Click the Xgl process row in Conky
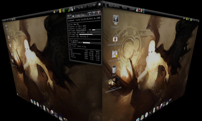 click(85, 52)
